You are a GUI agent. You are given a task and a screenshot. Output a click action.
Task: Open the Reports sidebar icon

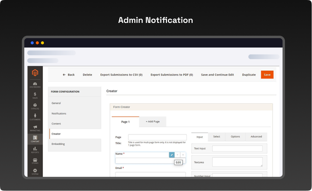point(35,150)
